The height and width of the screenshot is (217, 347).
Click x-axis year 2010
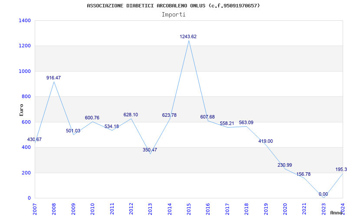point(92,209)
